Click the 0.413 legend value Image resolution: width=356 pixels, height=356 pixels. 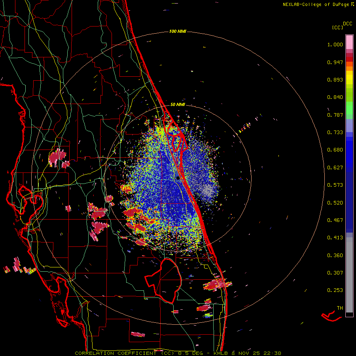click(x=335, y=238)
